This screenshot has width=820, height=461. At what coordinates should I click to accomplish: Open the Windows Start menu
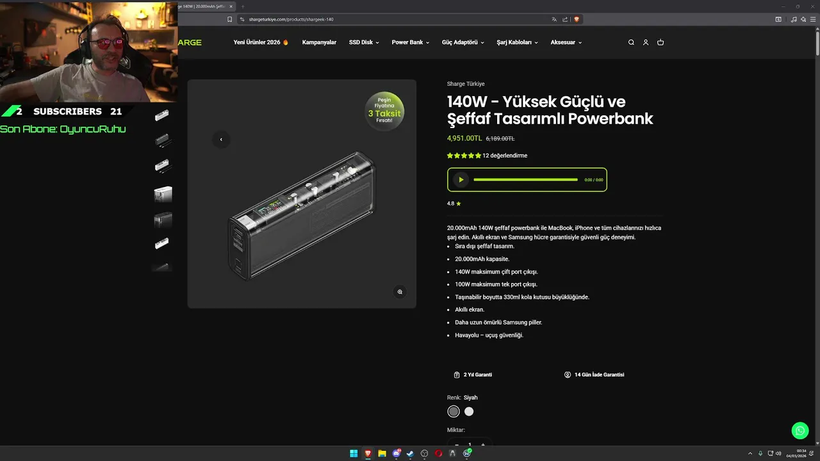point(354,453)
